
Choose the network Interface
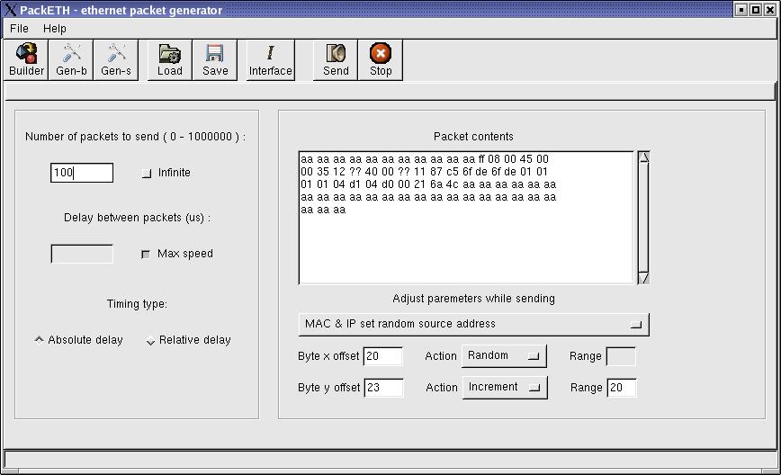(271, 59)
